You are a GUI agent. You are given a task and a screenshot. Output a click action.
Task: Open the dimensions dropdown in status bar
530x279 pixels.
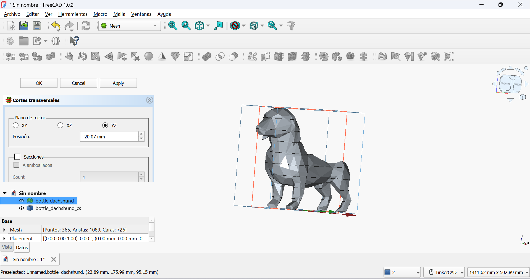pos(498,272)
